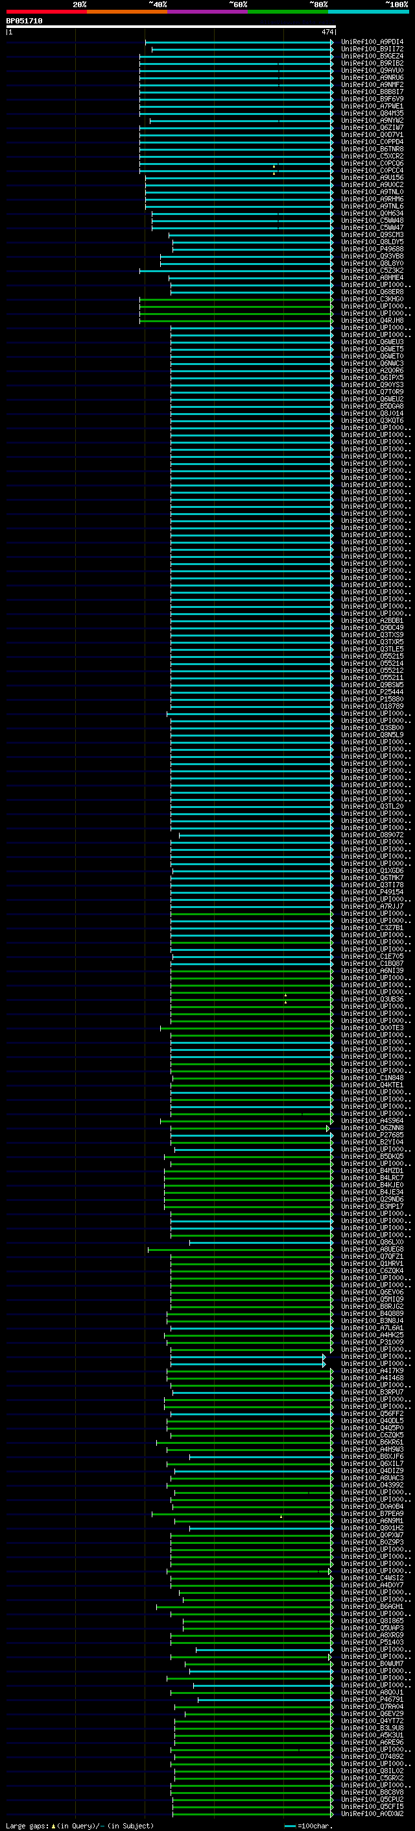415x1831 pixels.
Task: Select hit label UniRef100_Q0H634
Action: (x=372, y=213)
